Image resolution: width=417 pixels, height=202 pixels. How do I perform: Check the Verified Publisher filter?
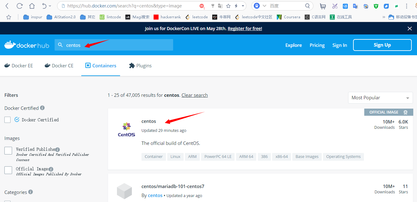coord(8,151)
